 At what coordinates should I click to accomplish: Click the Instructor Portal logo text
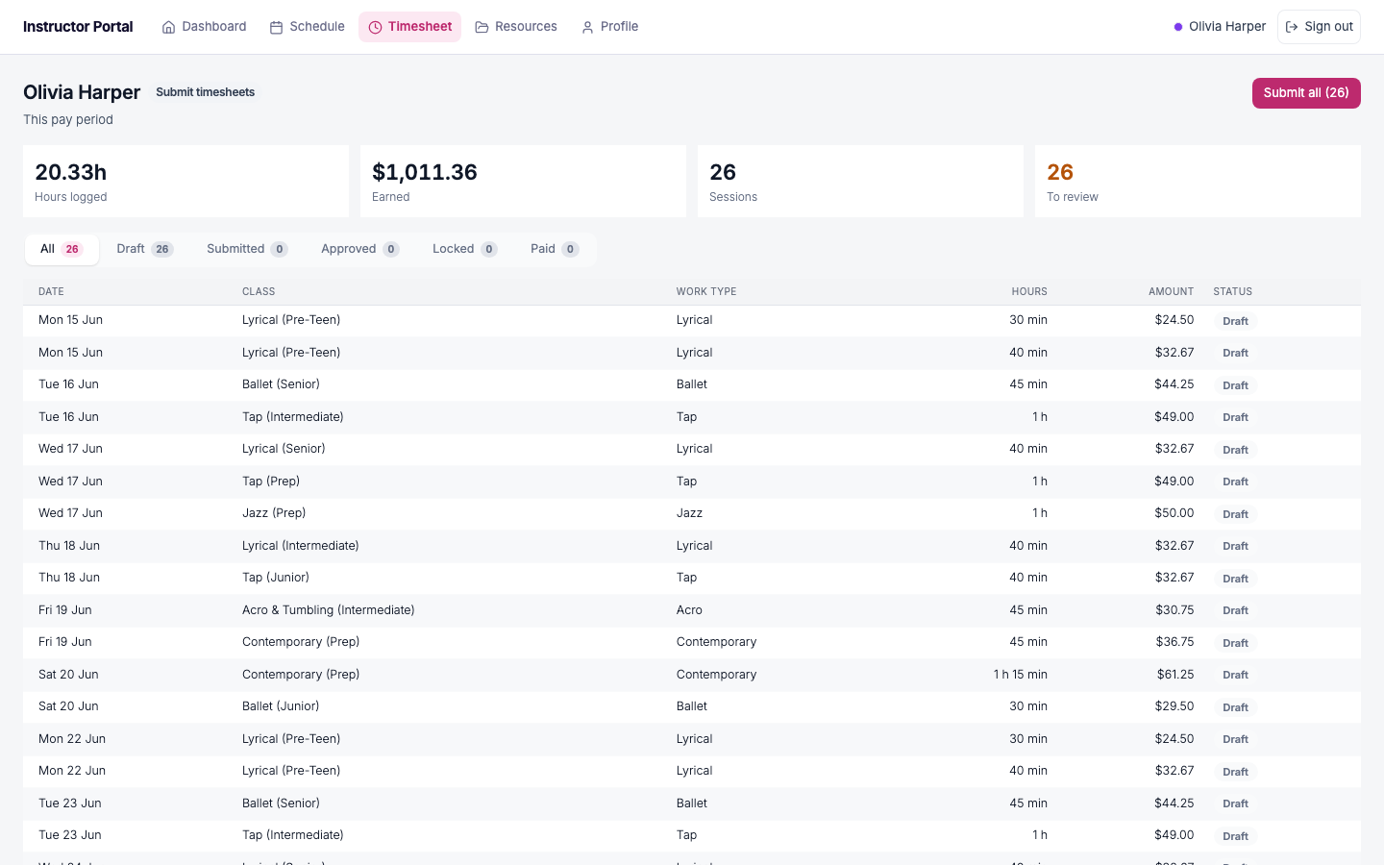[x=78, y=27]
